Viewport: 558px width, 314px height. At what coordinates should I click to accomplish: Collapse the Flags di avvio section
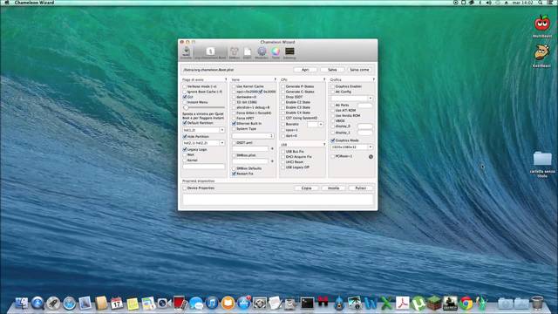point(226,79)
